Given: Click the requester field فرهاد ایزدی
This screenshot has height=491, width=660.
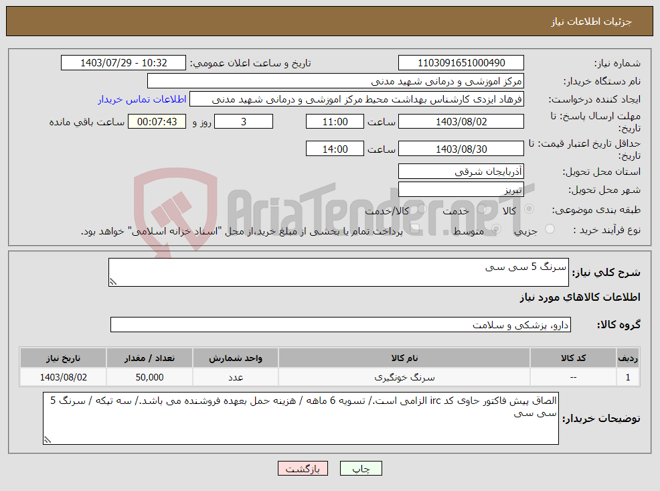Looking at the screenshot, I should (x=357, y=99).
